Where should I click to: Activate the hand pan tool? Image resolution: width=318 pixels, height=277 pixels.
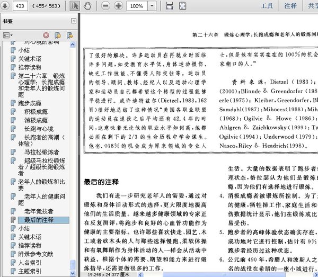pyautogui.click(x=87, y=6)
